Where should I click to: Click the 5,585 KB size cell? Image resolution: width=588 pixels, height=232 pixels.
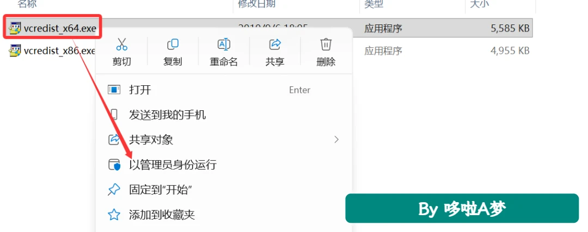pos(510,28)
